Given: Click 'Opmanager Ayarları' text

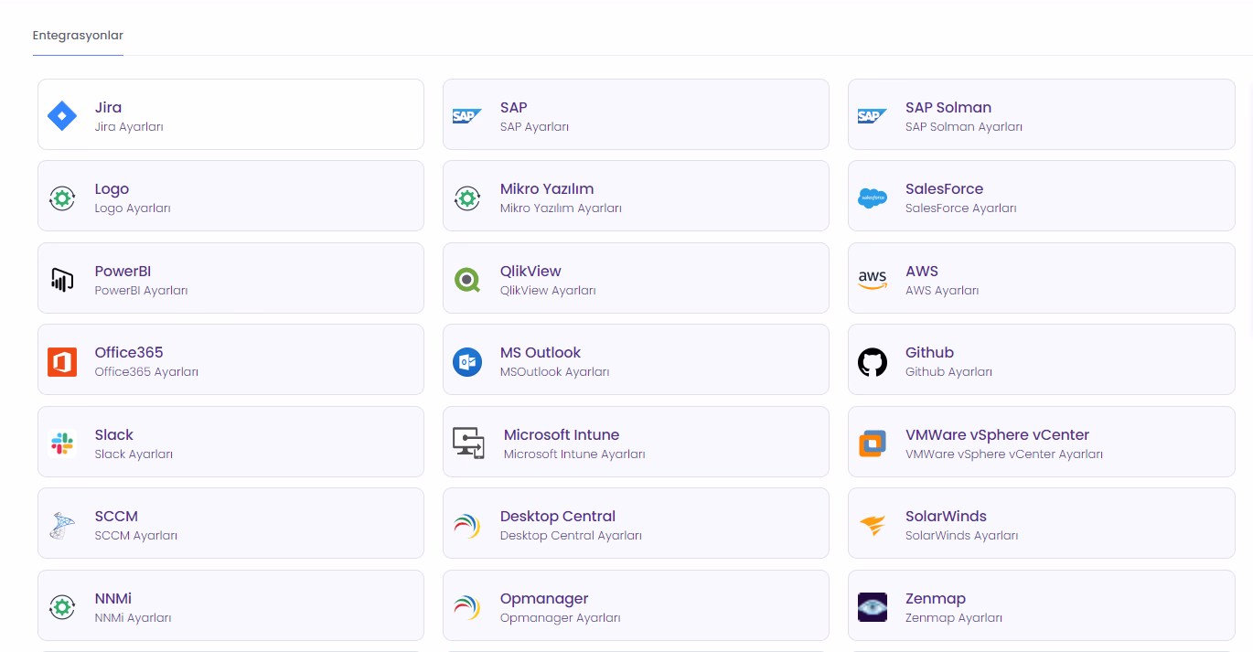Looking at the screenshot, I should (x=561, y=618).
